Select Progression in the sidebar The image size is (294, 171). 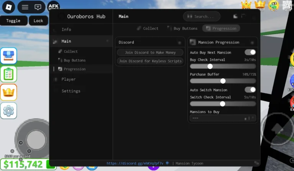81,69
